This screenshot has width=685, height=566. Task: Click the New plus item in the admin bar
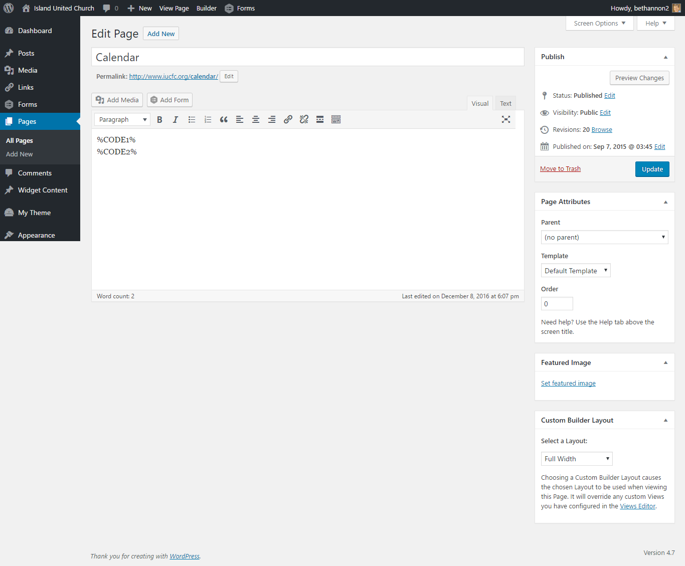pyautogui.click(x=139, y=8)
